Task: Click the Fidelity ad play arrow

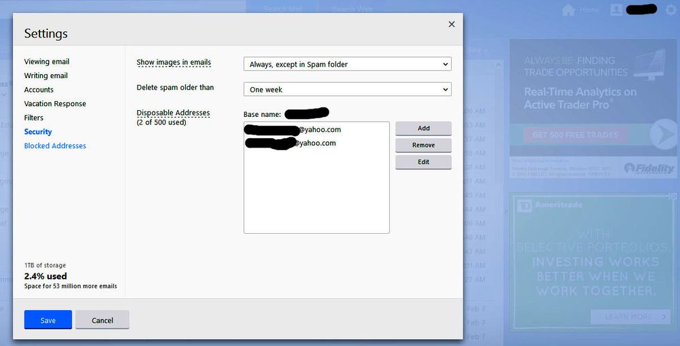Action: click(662, 135)
